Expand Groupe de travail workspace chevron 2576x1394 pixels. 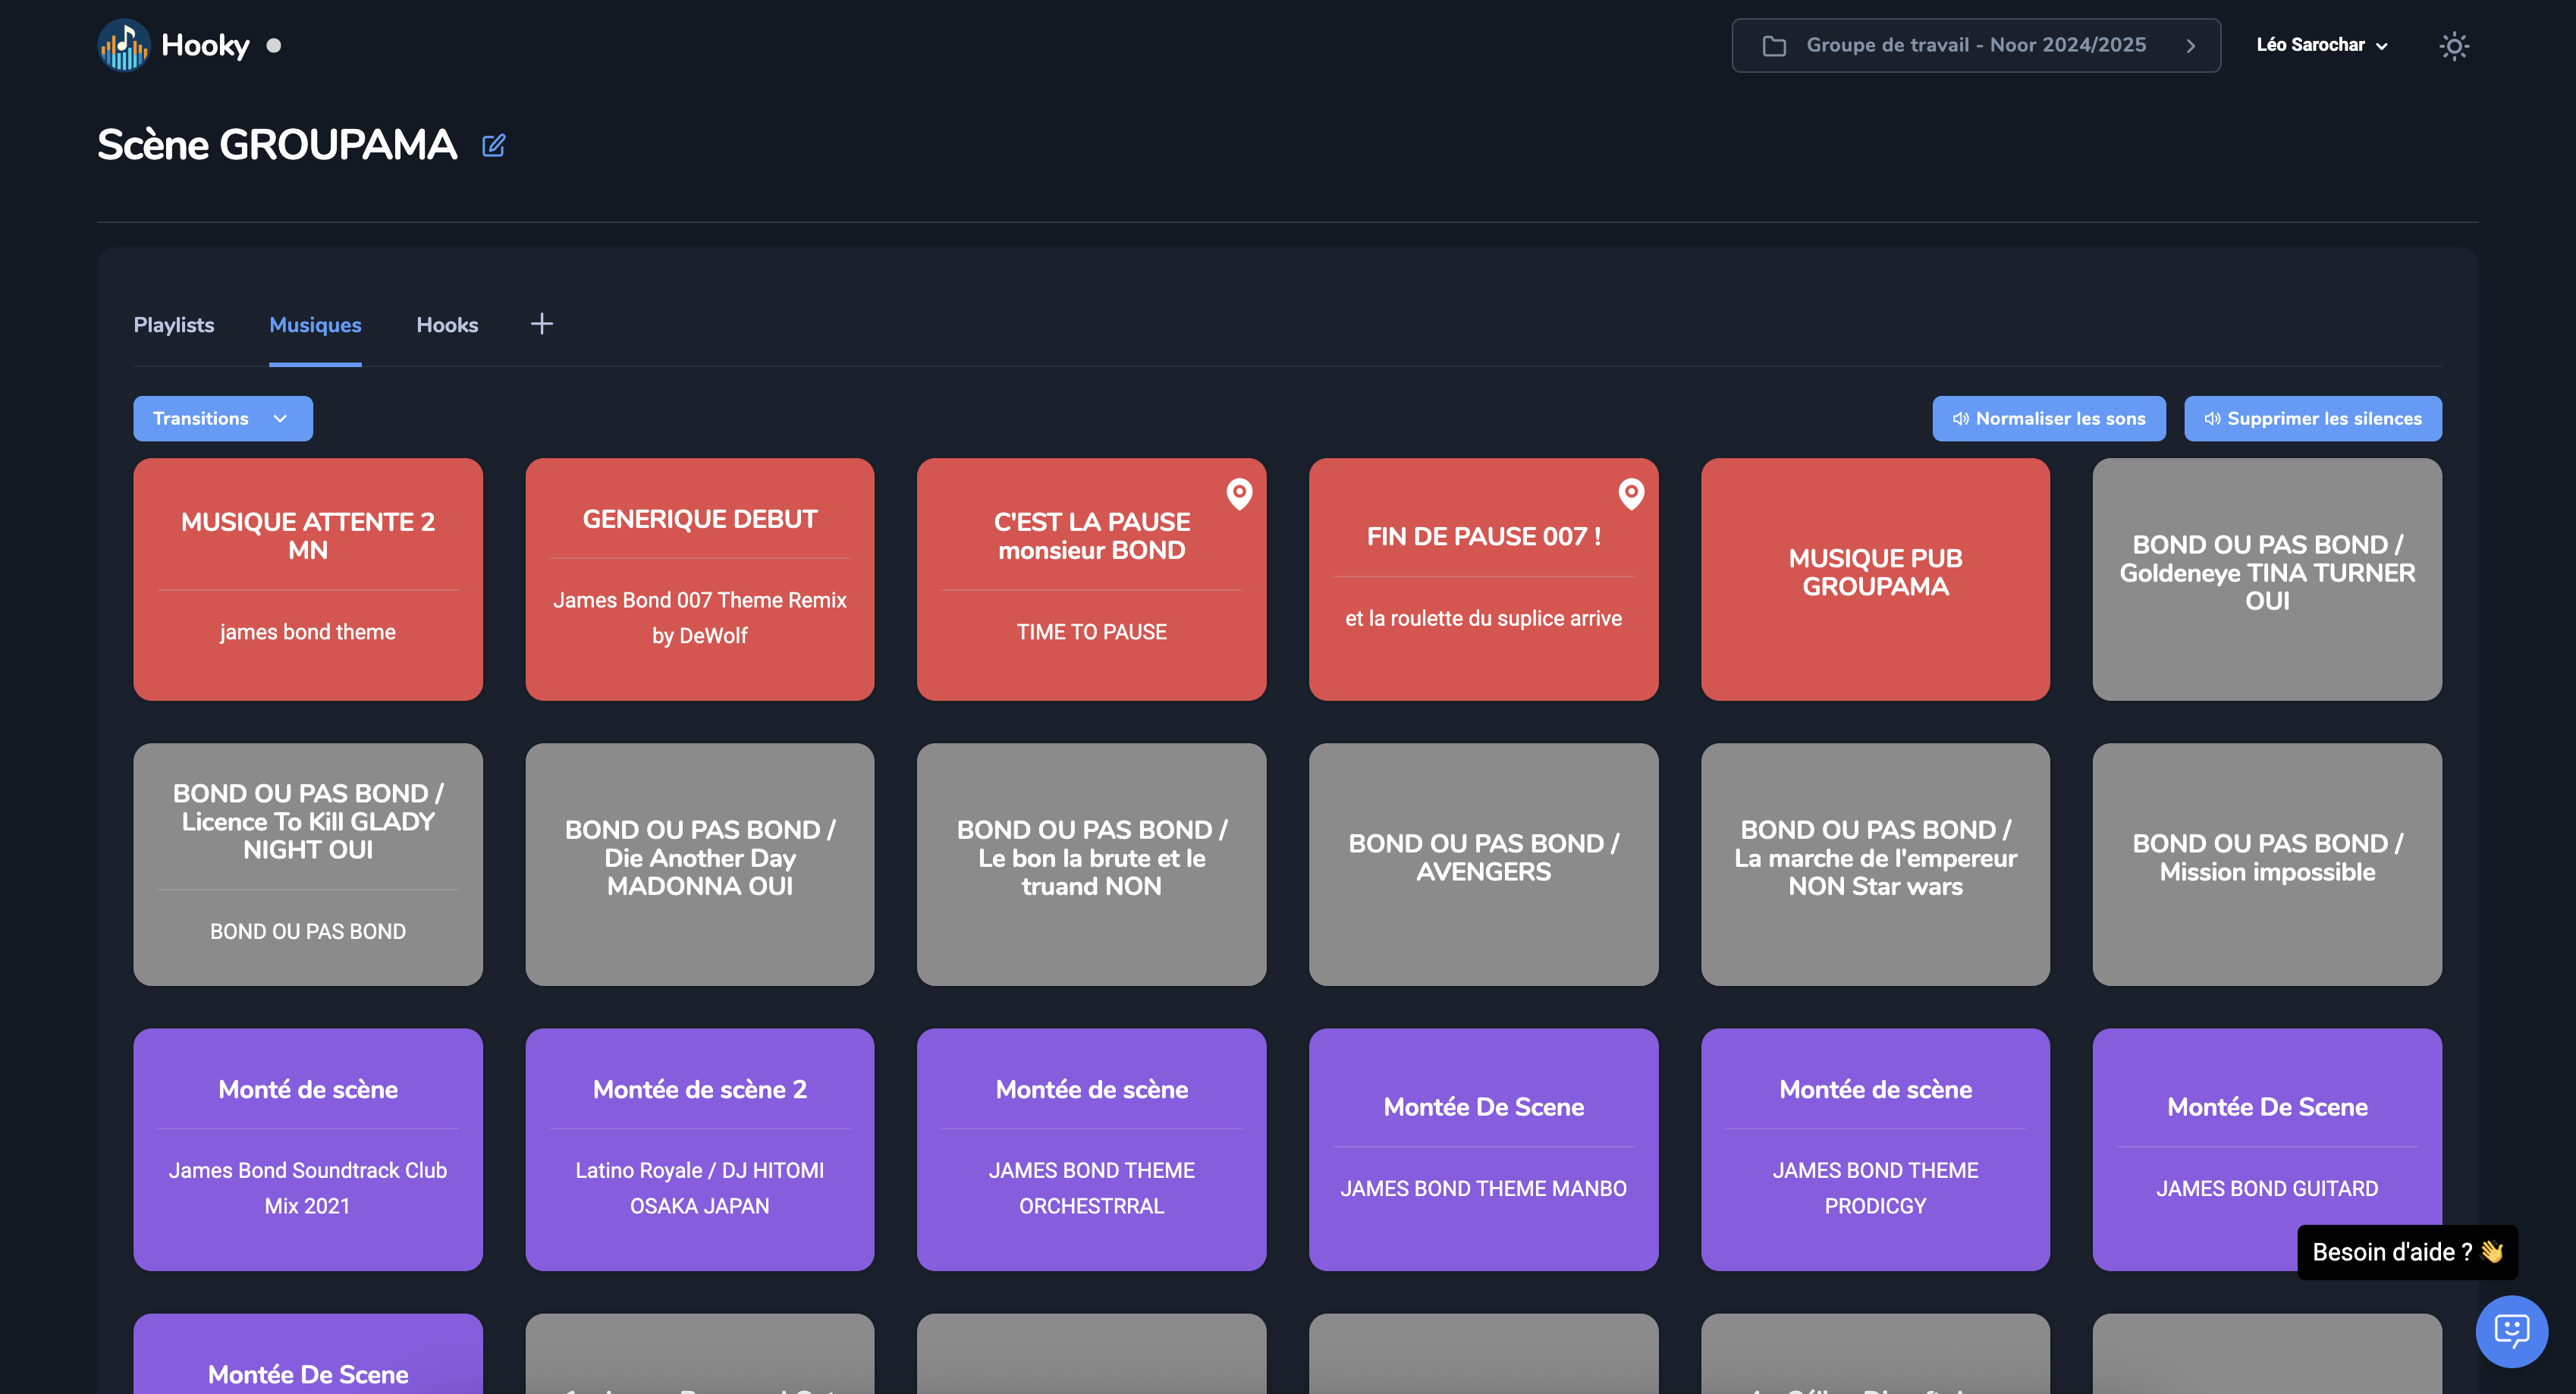(2190, 46)
